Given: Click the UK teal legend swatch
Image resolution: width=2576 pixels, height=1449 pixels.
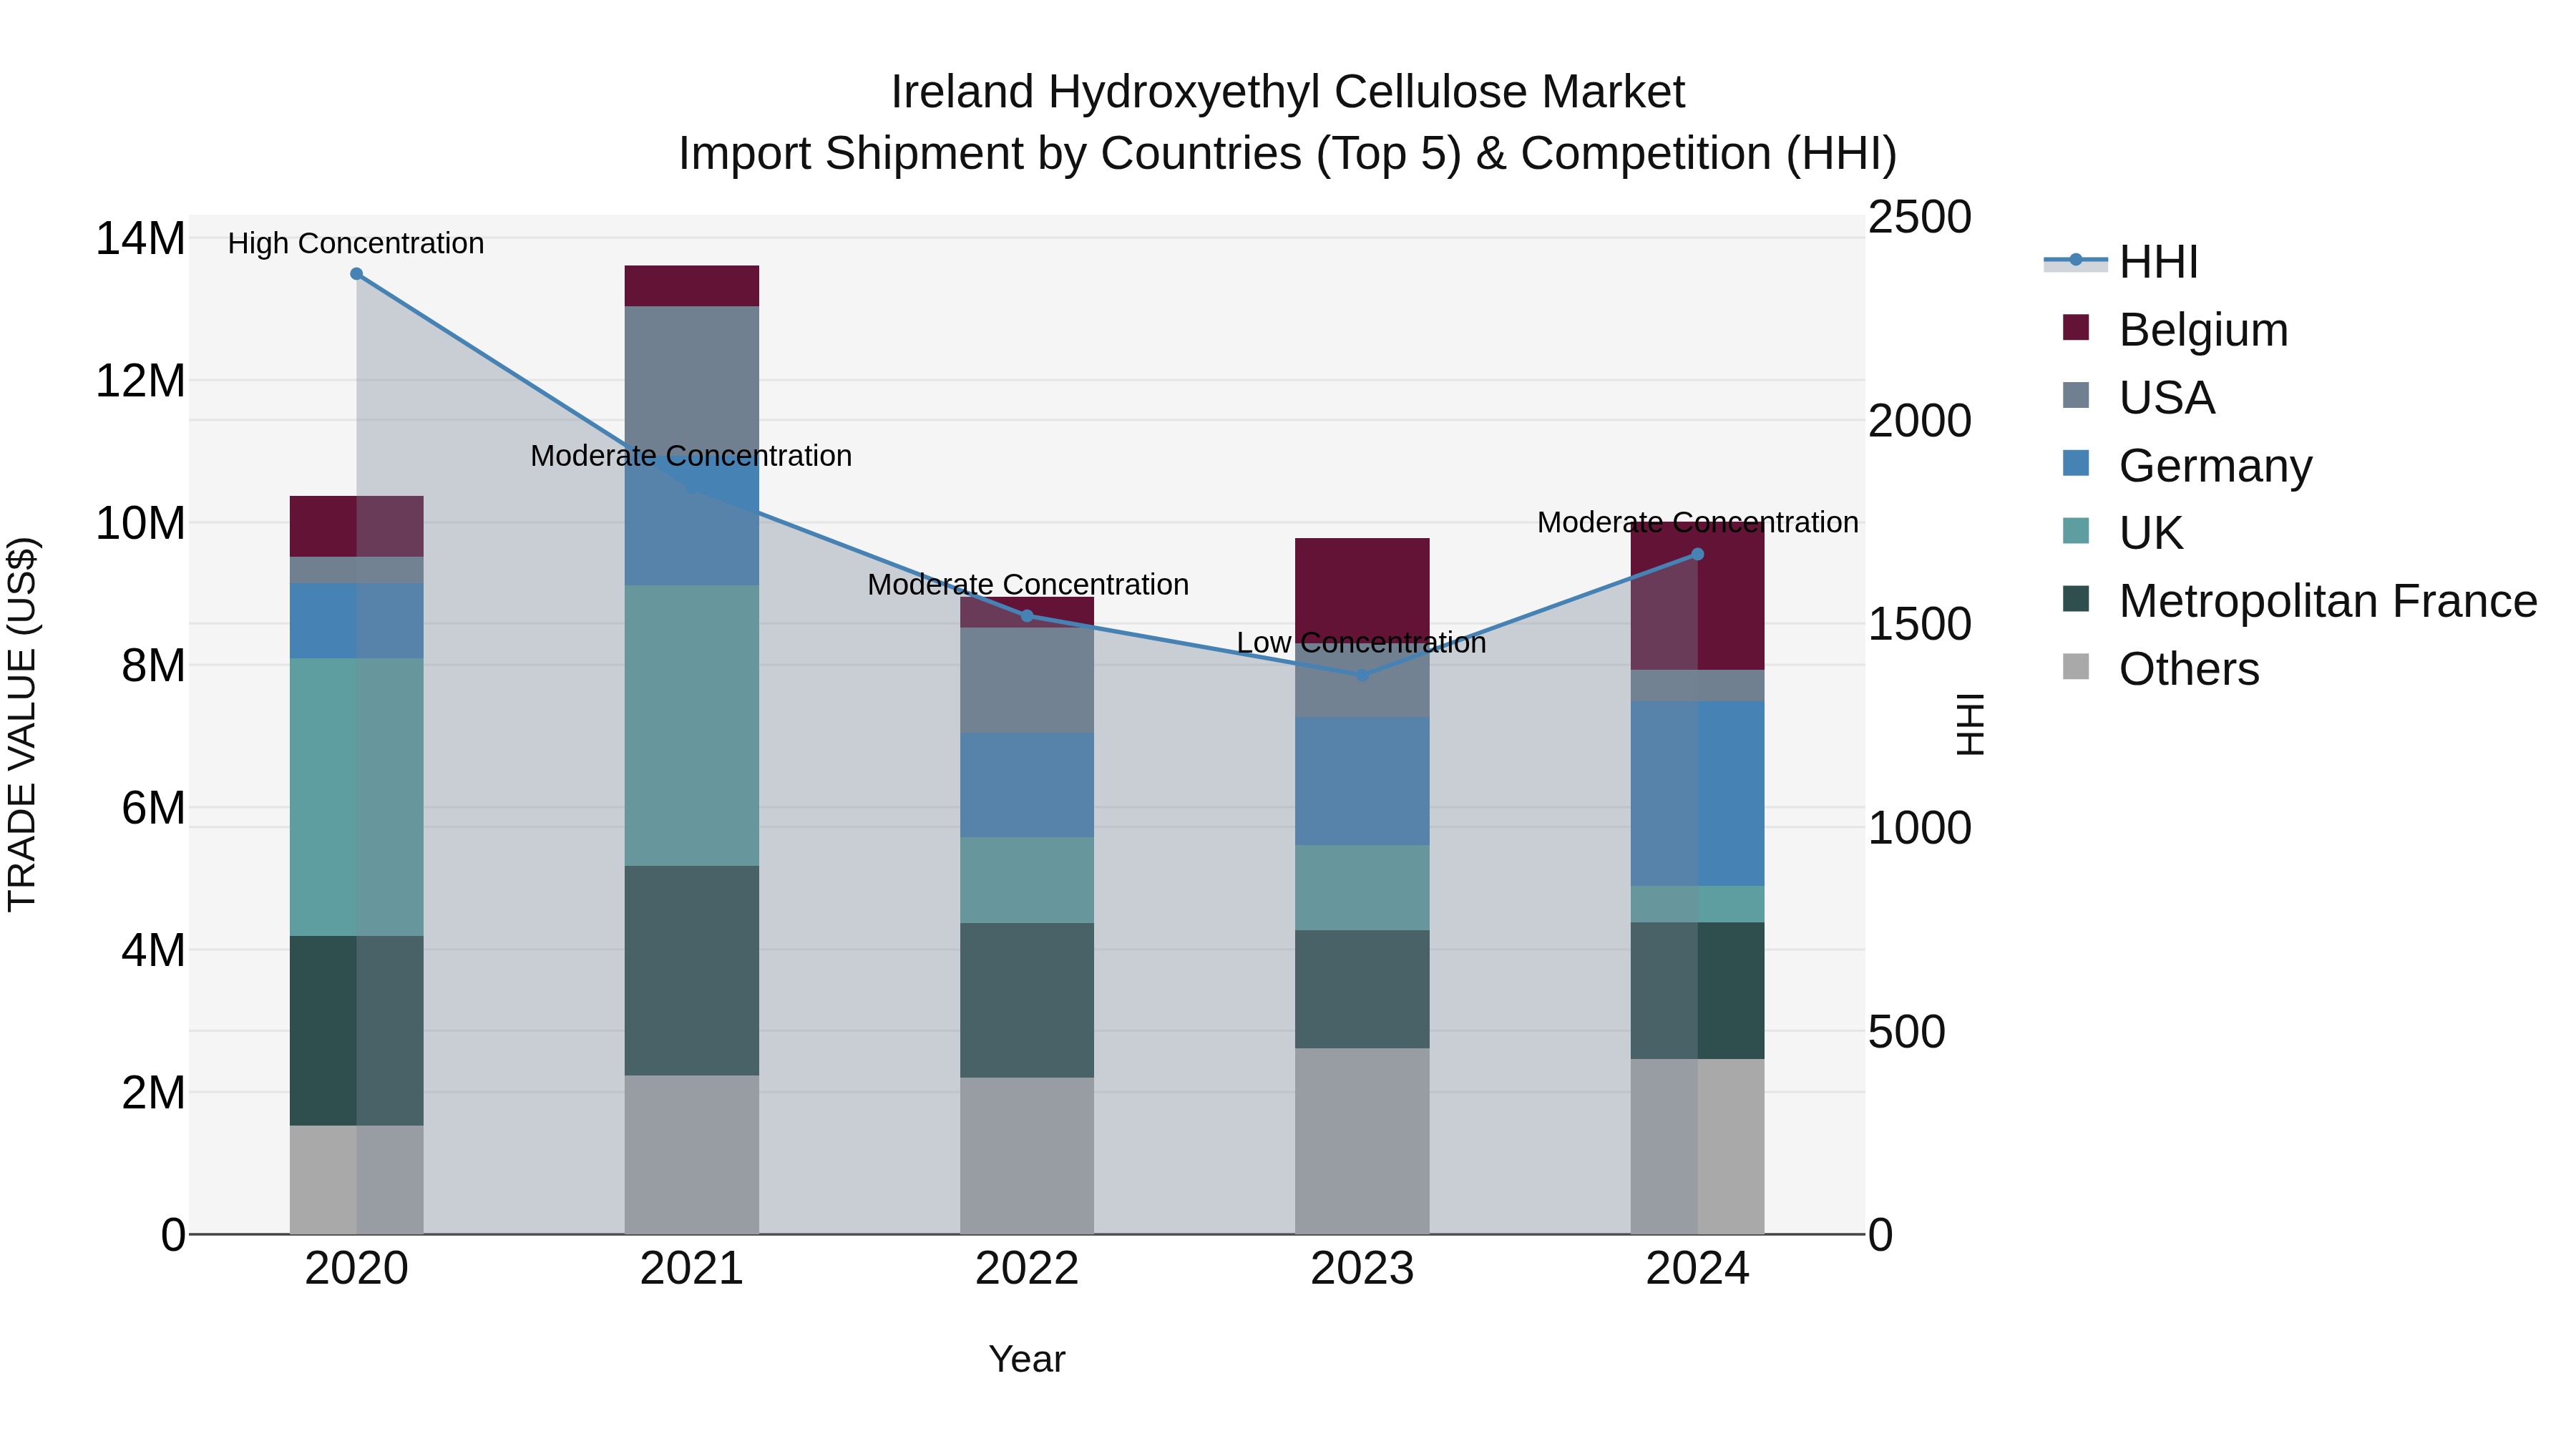Looking at the screenshot, I should (2076, 531).
